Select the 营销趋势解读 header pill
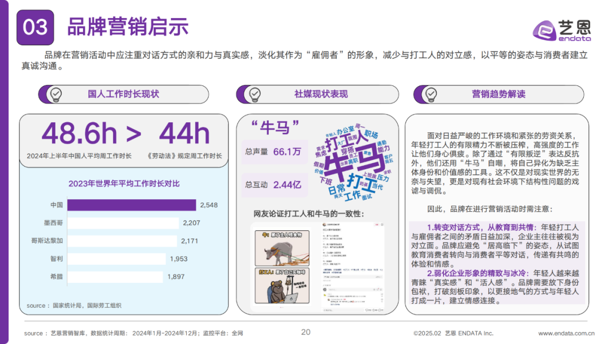 [x=498, y=94]
